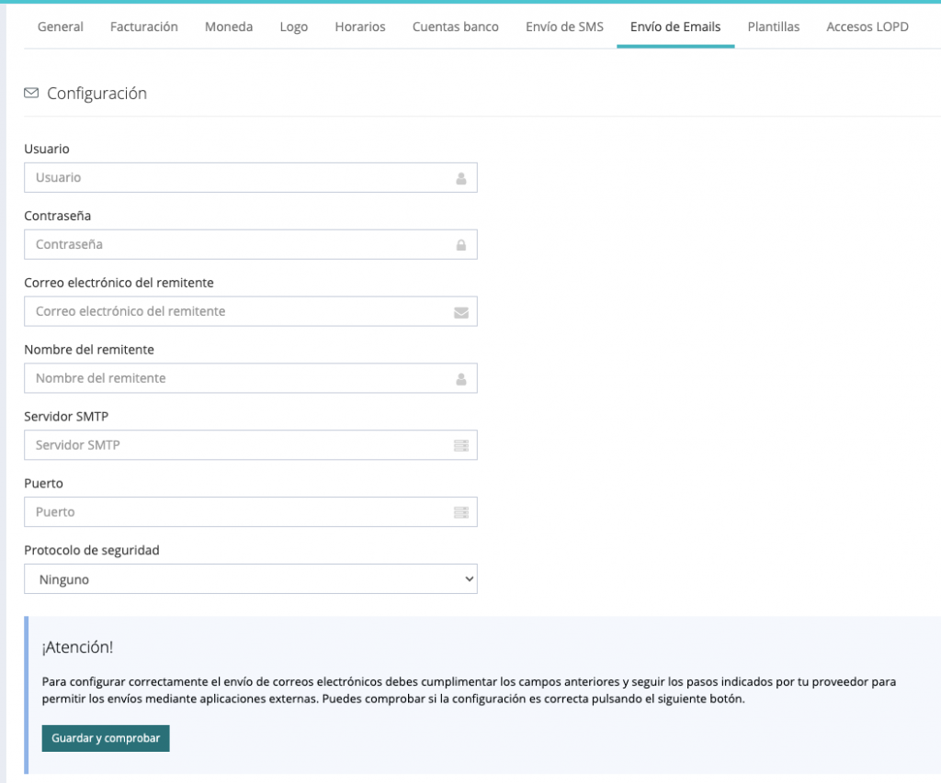Switch to Cuentas banco tab
The height and width of the screenshot is (783, 941).
click(x=456, y=27)
